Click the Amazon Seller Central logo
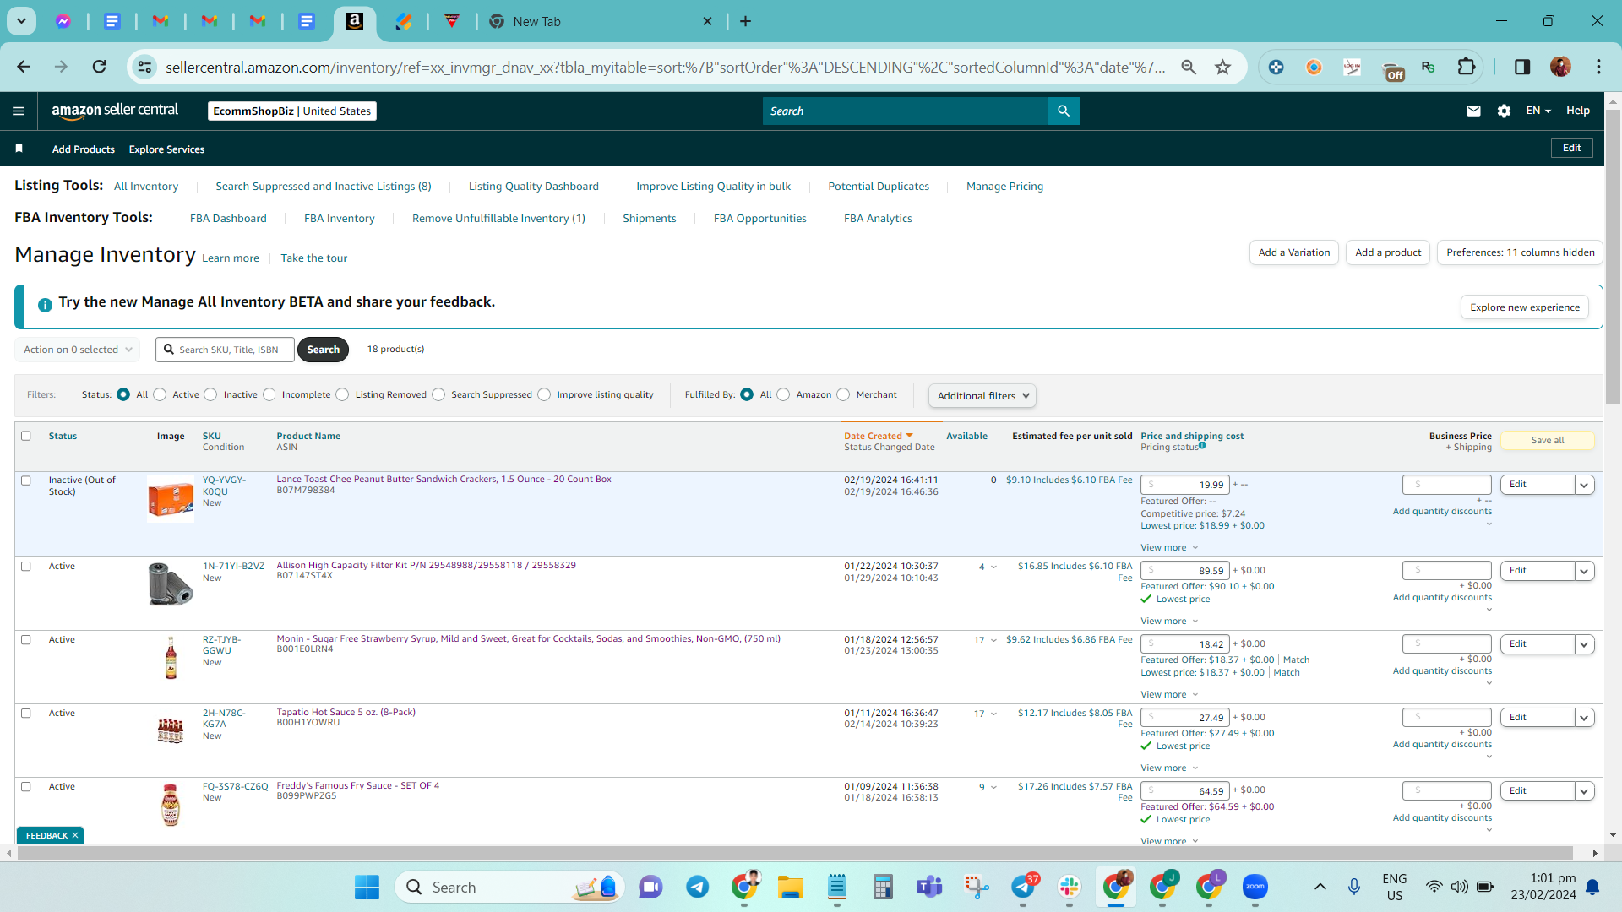Screen dimensions: 1622x912 coord(115,111)
